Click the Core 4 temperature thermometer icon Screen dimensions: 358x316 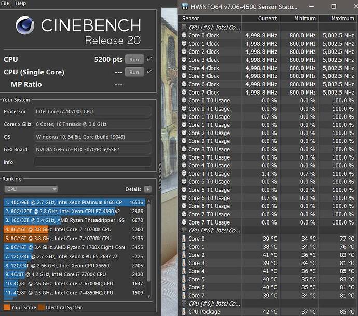184,271
